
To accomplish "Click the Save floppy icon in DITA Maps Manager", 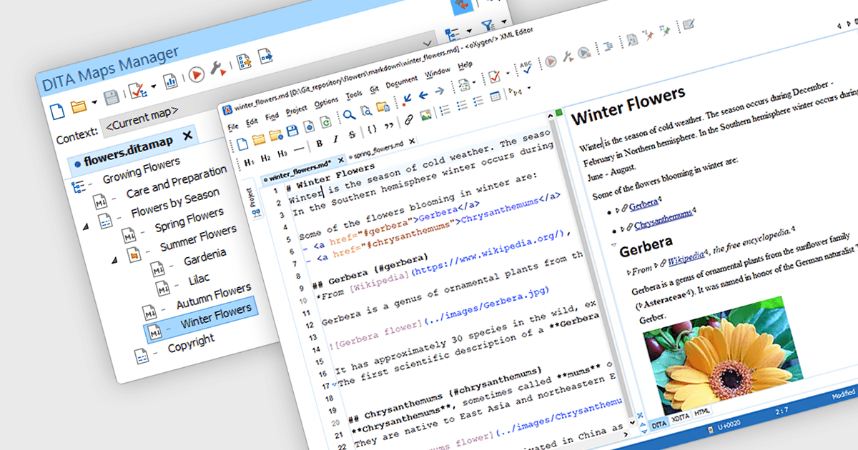I will click(x=111, y=98).
